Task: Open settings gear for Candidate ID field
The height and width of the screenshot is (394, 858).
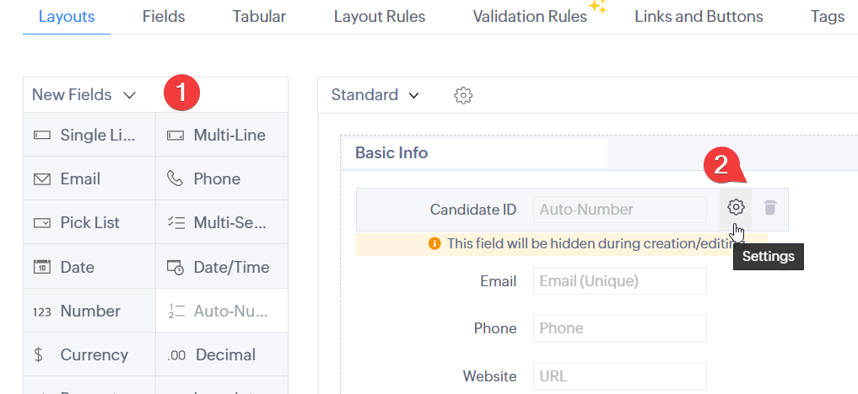Action: pyautogui.click(x=736, y=207)
